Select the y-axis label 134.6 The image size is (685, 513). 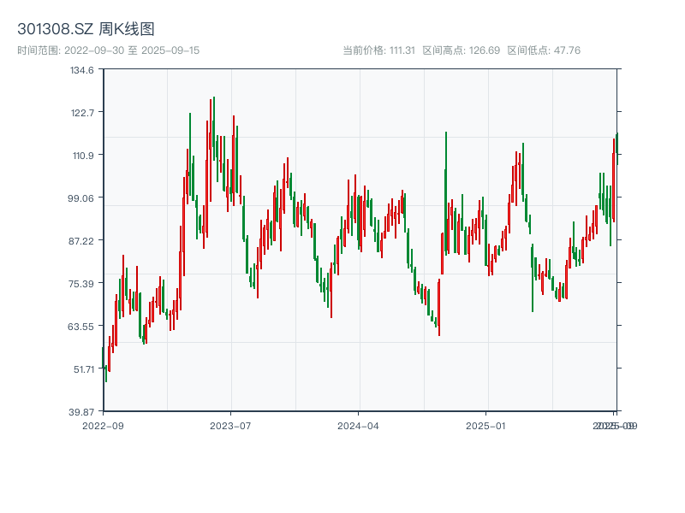tap(82, 72)
